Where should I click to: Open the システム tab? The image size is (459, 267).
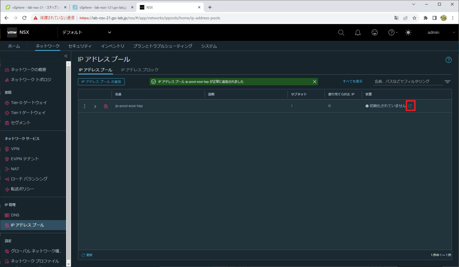click(209, 46)
